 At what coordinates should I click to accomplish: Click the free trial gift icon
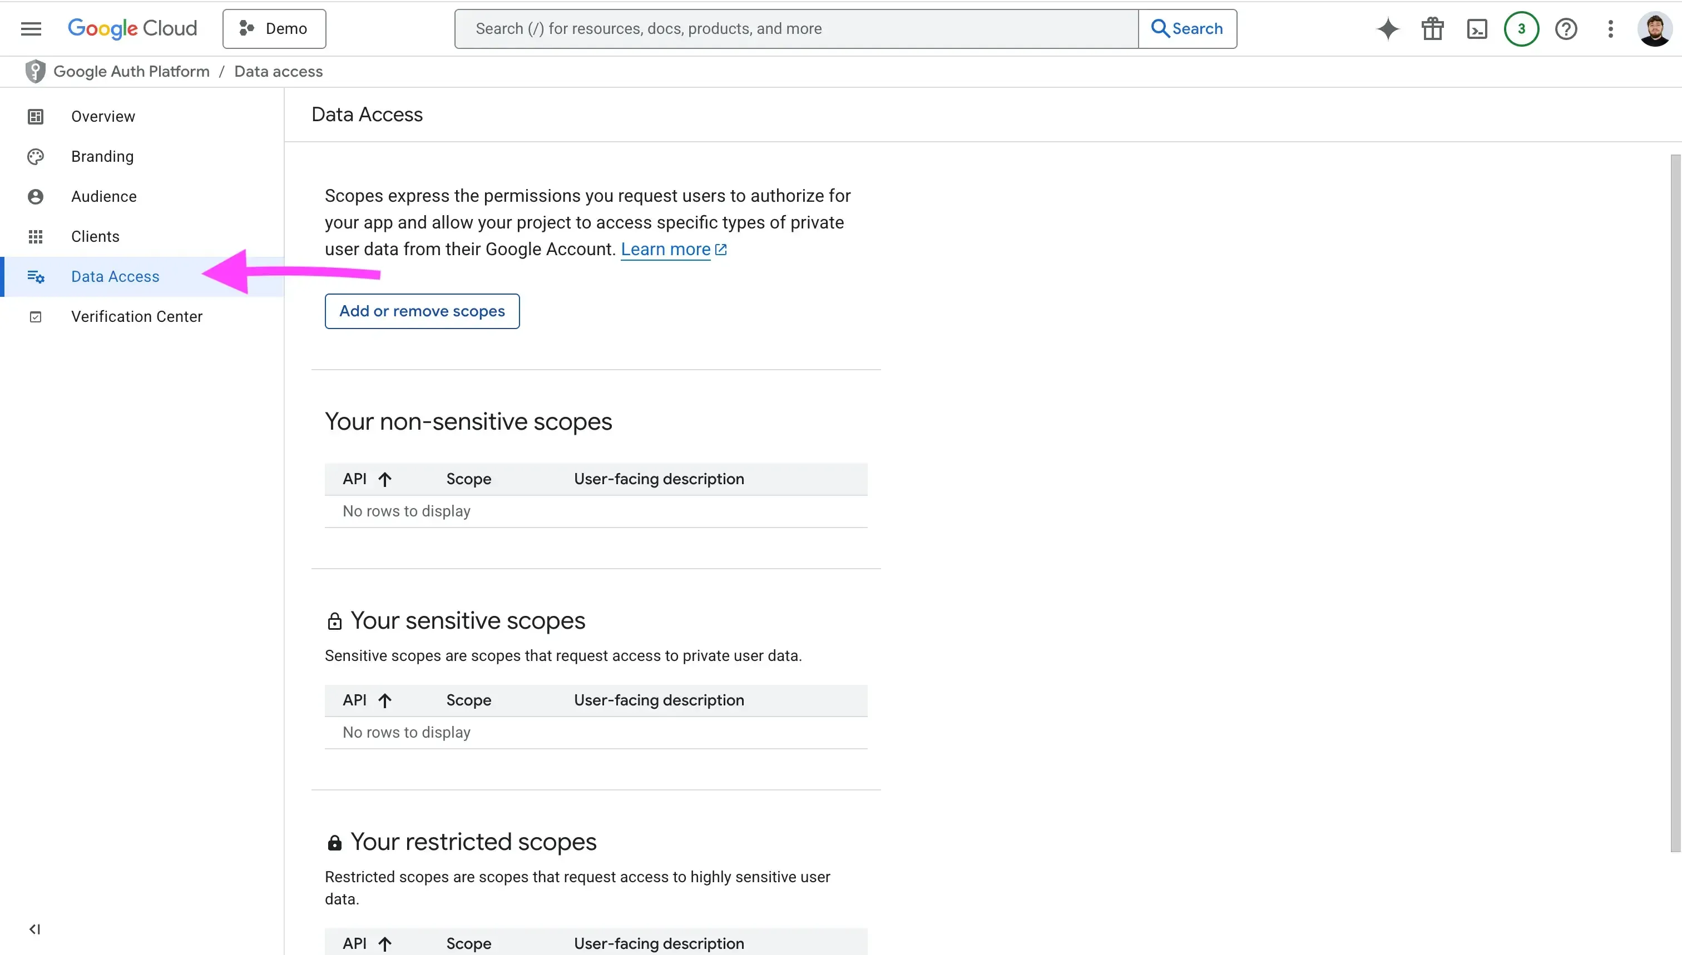pos(1432,29)
